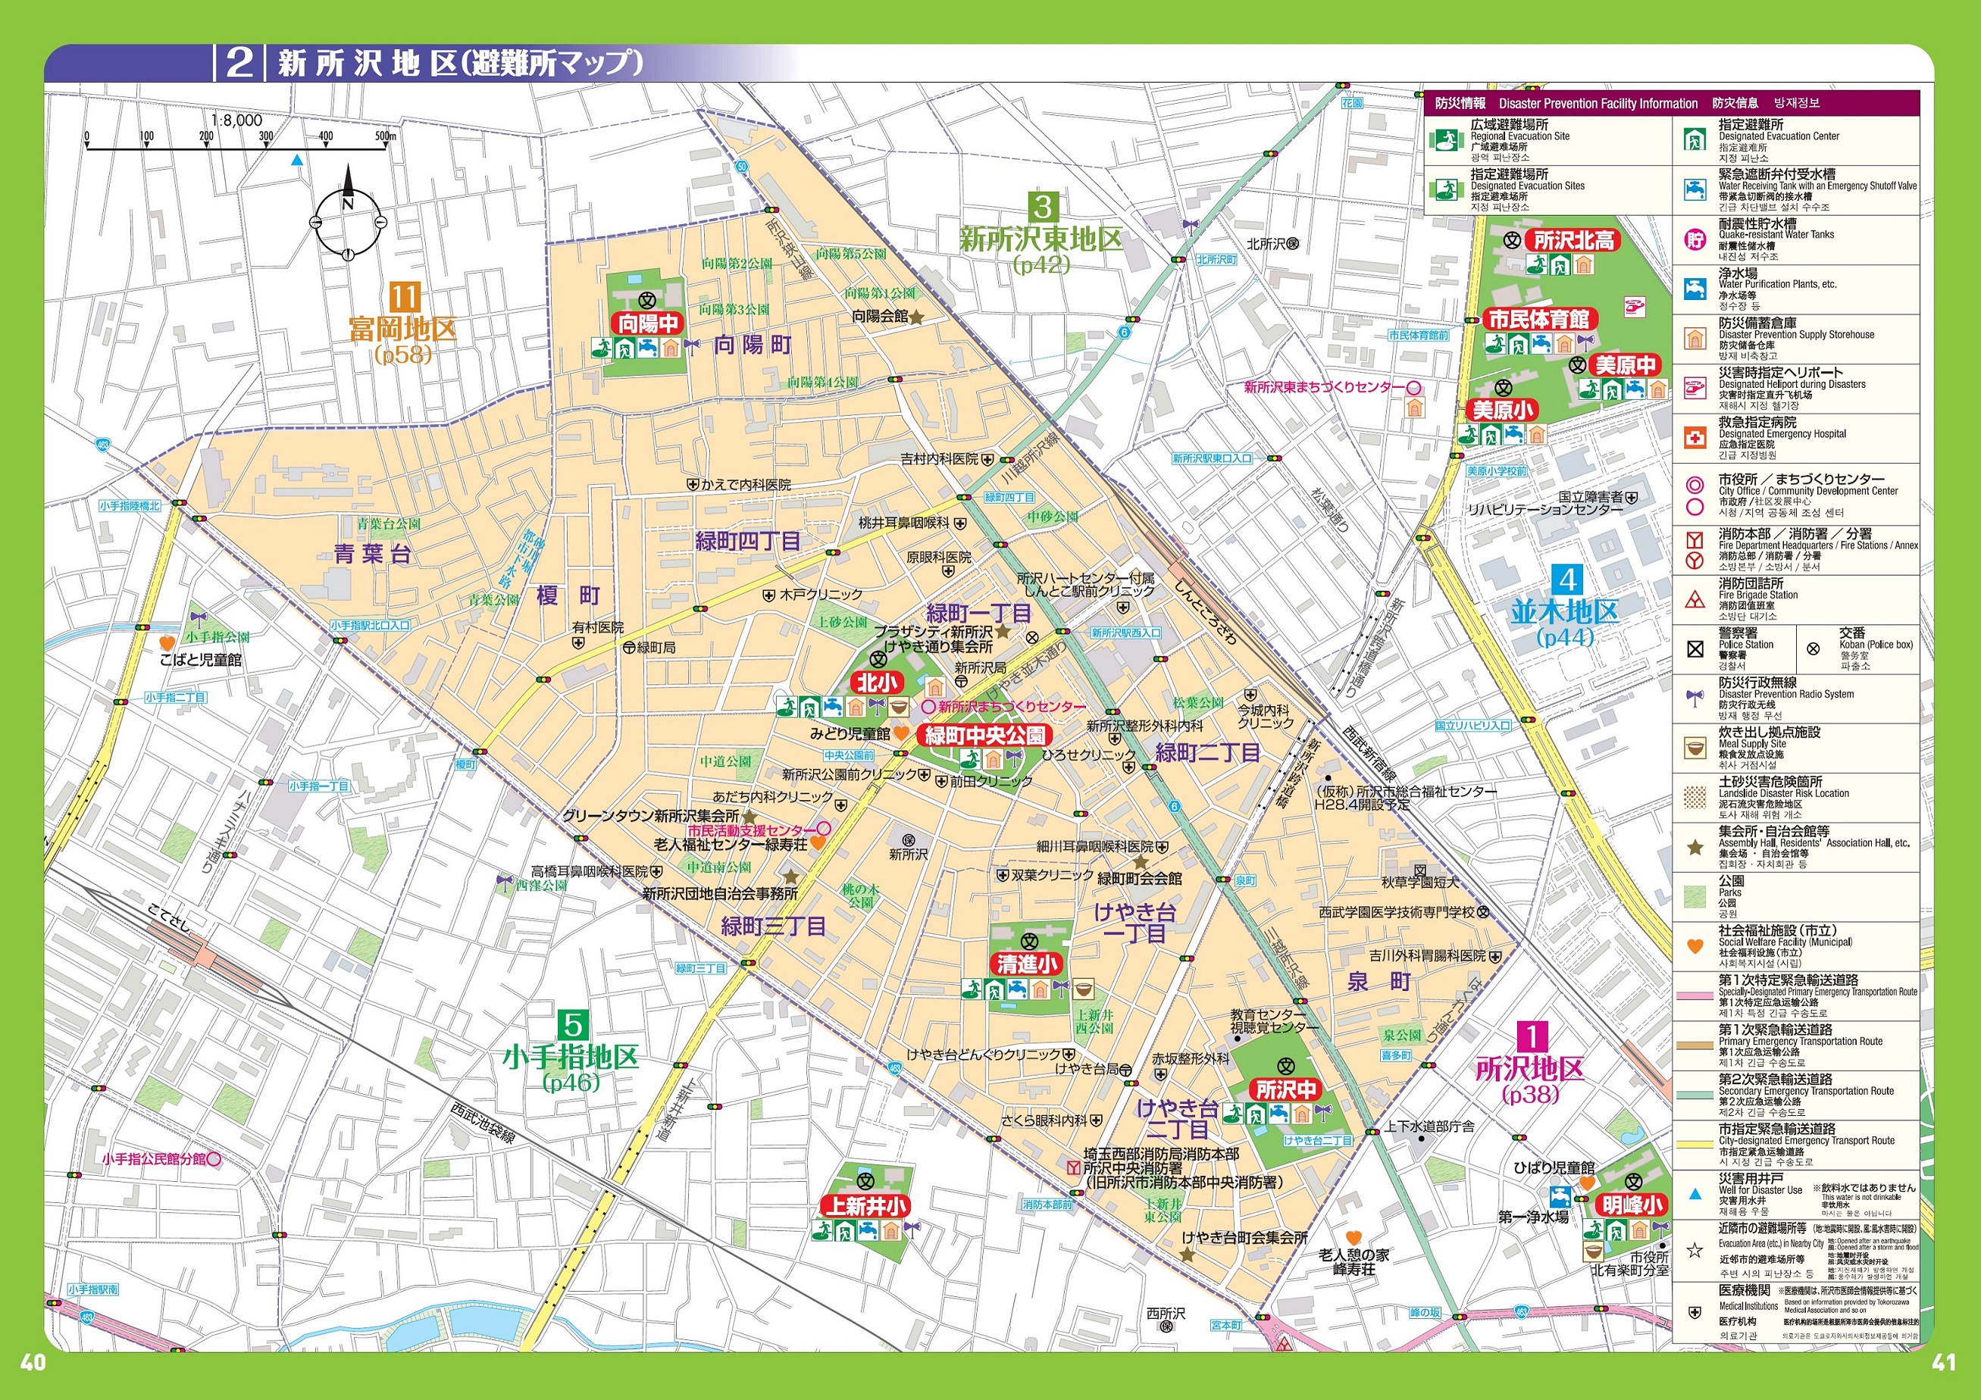Click the Quake-resistant Water Tanks legend icon
Image resolution: width=1981 pixels, height=1400 pixels.
1695,239
